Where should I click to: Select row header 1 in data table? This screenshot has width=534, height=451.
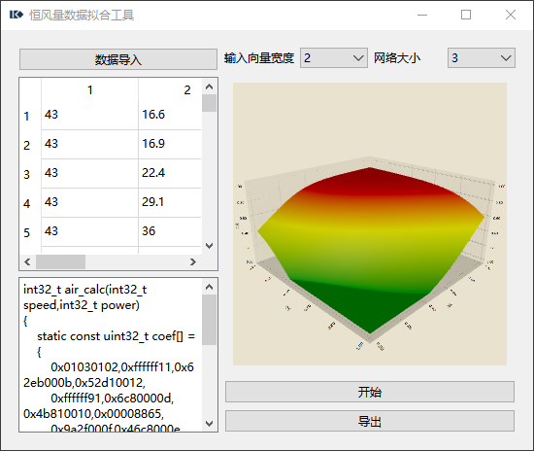(x=30, y=116)
